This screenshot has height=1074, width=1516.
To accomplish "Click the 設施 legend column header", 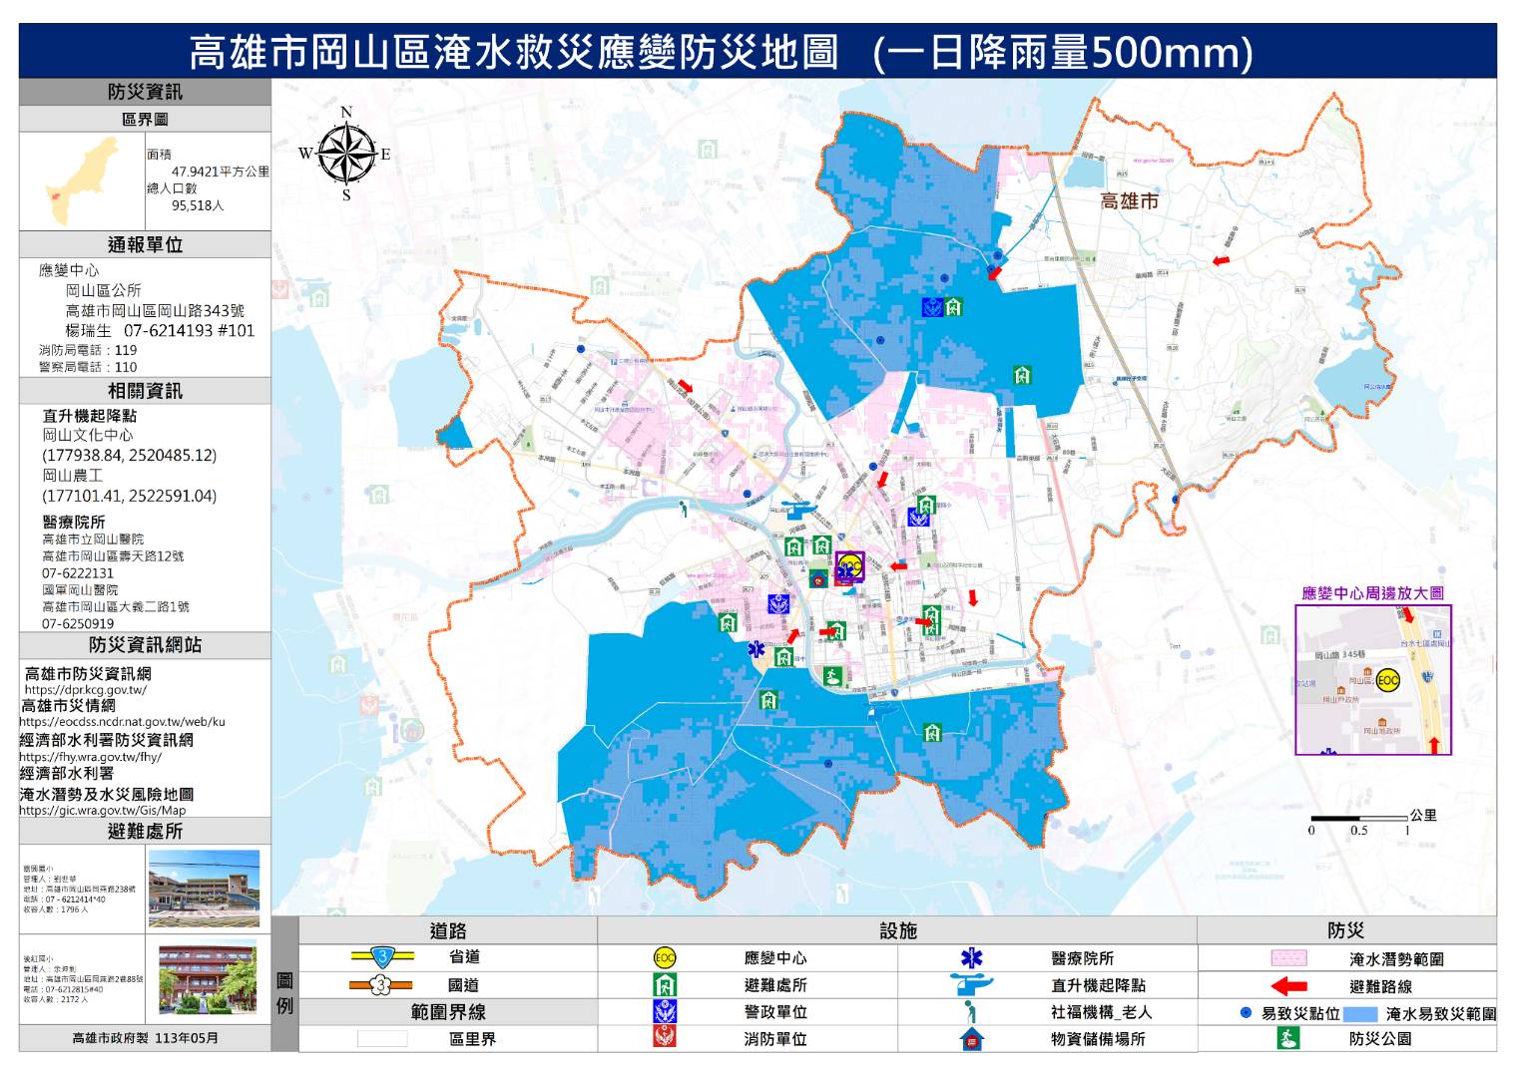I will (x=897, y=930).
